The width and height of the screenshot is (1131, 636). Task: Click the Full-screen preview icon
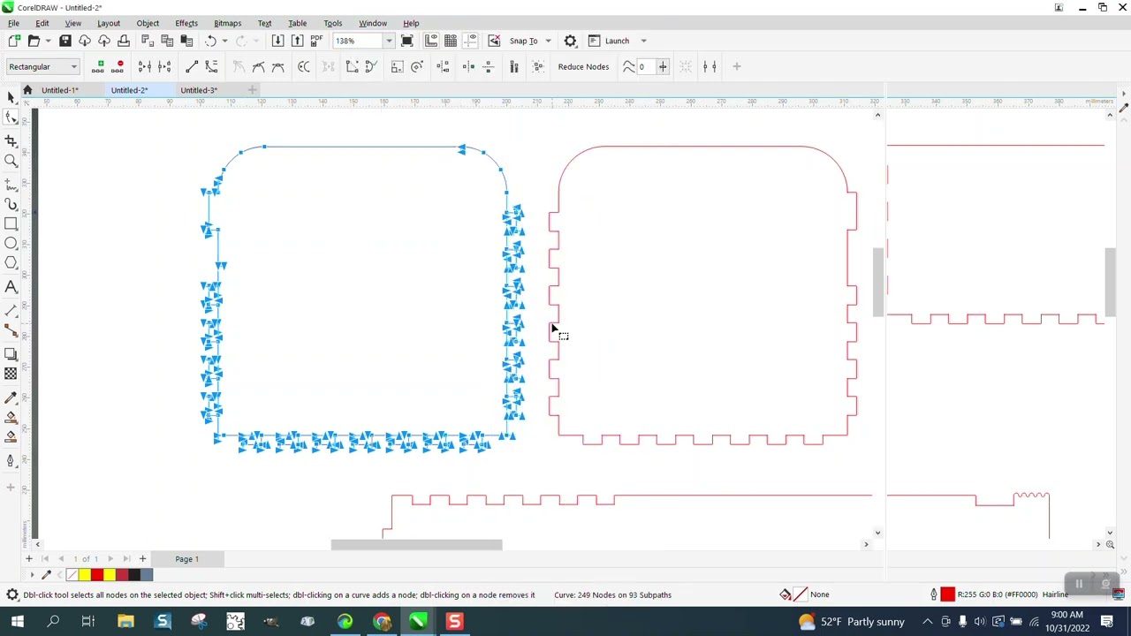407,41
